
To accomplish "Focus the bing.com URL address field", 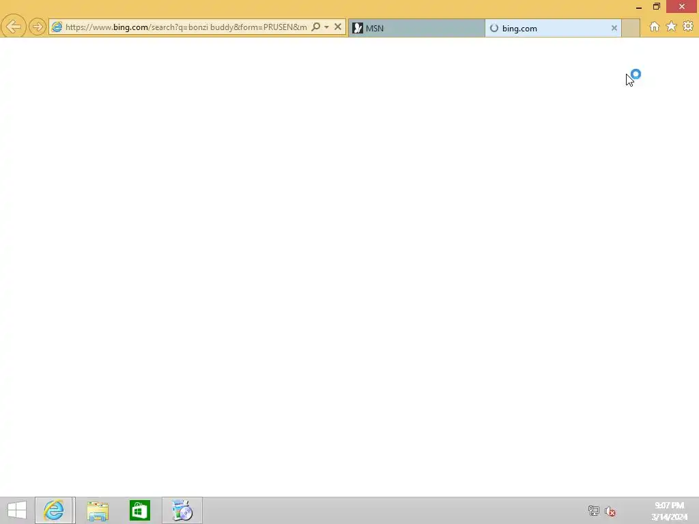I will (186, 27).
